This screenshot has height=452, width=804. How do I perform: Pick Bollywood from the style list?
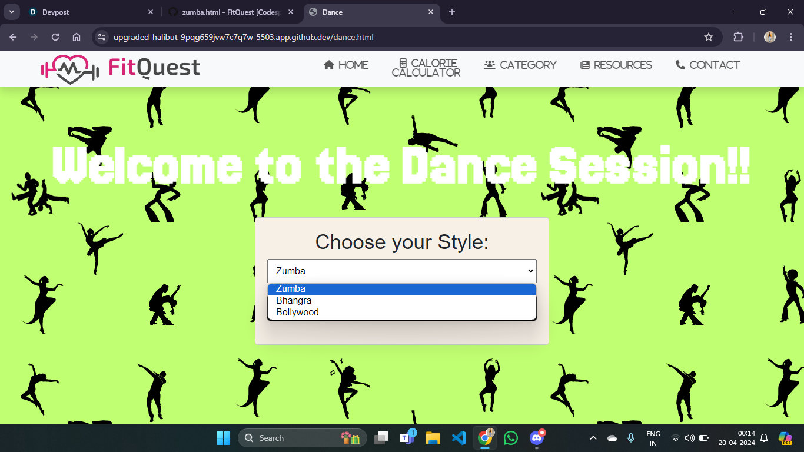point(402,313)
